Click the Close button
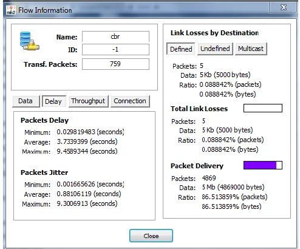300x249 pixels. 151,236
